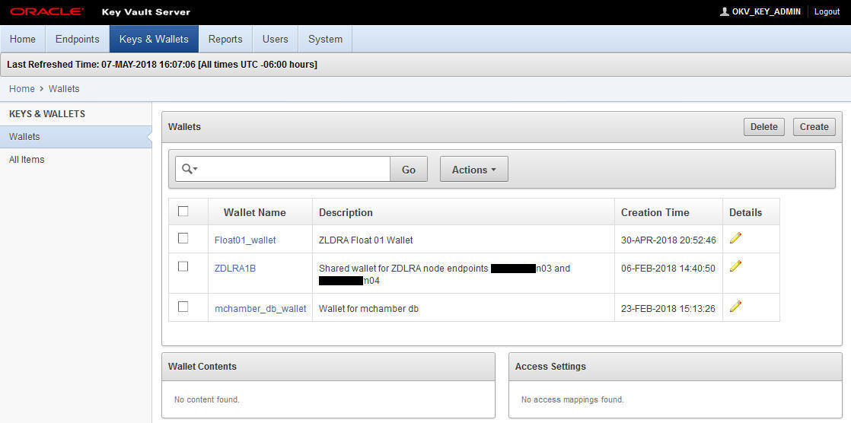The height and width of the screenshot is (423, 851).
Task: Go to the Home tab
Action: (23, 39)
